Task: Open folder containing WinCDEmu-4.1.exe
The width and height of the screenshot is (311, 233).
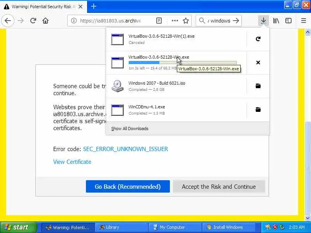Action: pyautogui.click(x=258, y=110)
